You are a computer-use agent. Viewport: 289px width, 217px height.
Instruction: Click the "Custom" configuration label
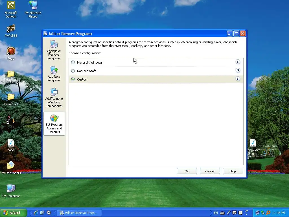pos(82,79)
